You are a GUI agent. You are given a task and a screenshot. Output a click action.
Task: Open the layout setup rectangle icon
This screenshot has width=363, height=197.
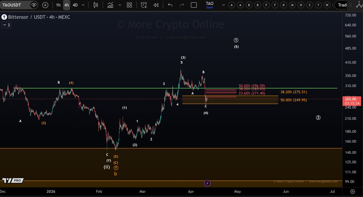[x=194, y=5]
